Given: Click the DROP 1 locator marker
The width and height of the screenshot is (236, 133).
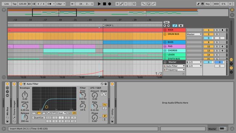Looking at the screenshot, I should tap(108, 25).
